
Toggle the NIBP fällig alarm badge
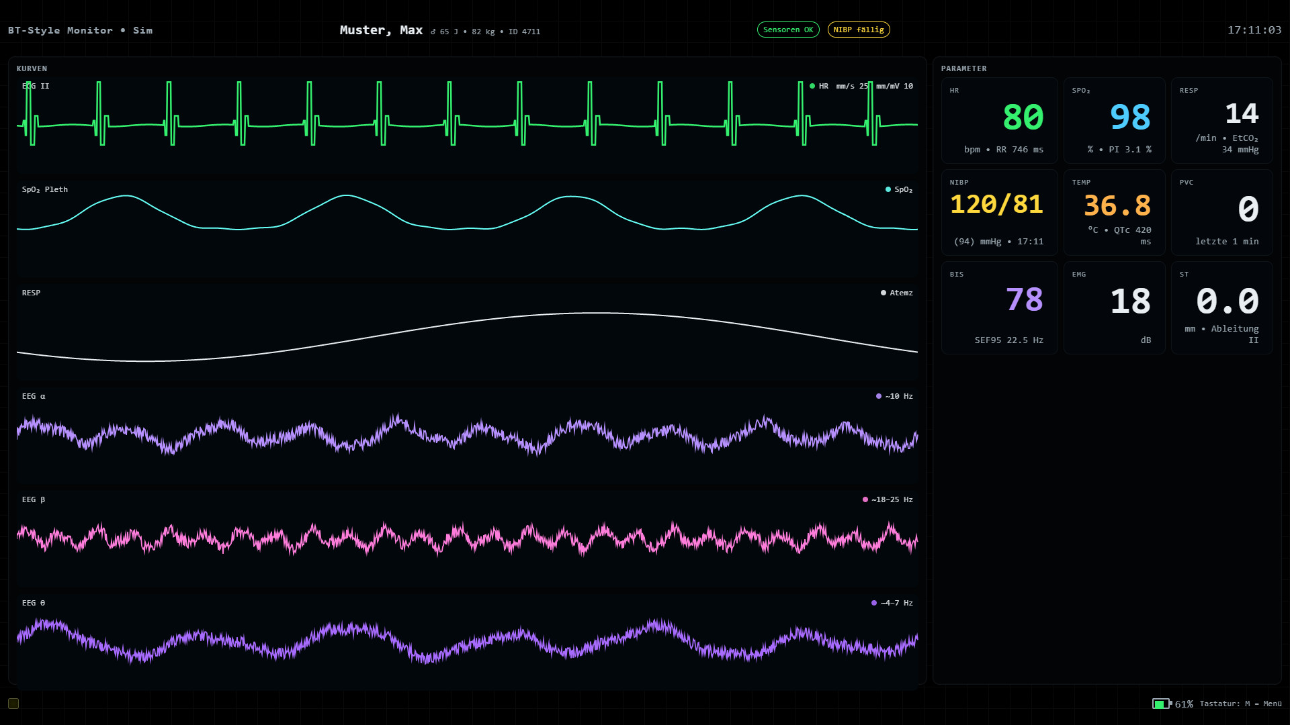pos(859,30)
